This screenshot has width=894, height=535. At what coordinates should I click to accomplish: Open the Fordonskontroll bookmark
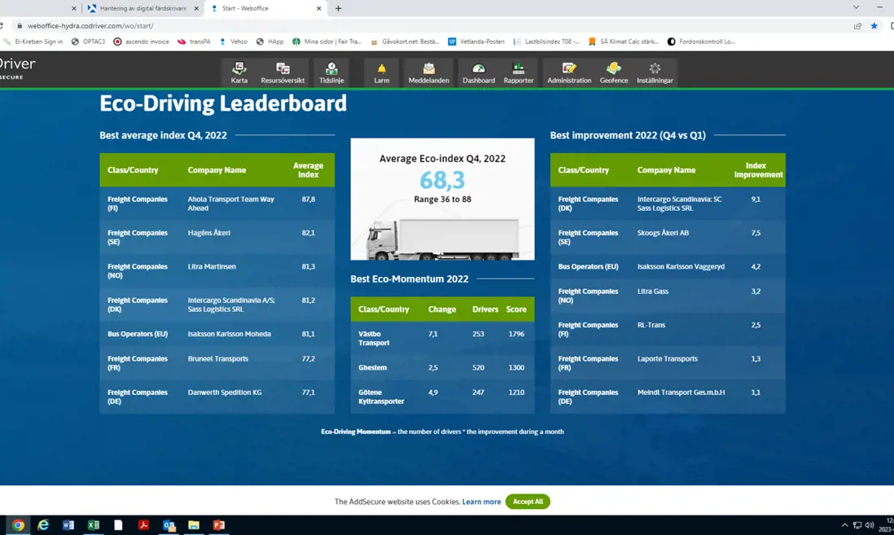(701, 42)
